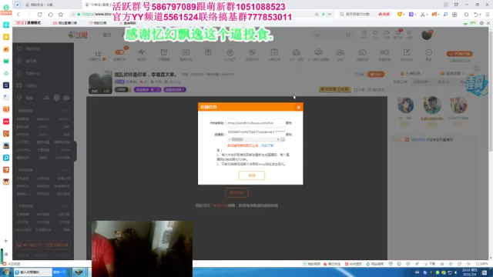Viewport: 493px width, 277px height.
Task: Click the Douyu home nav item
Action: pyautogui.click(x=107, y=35)
